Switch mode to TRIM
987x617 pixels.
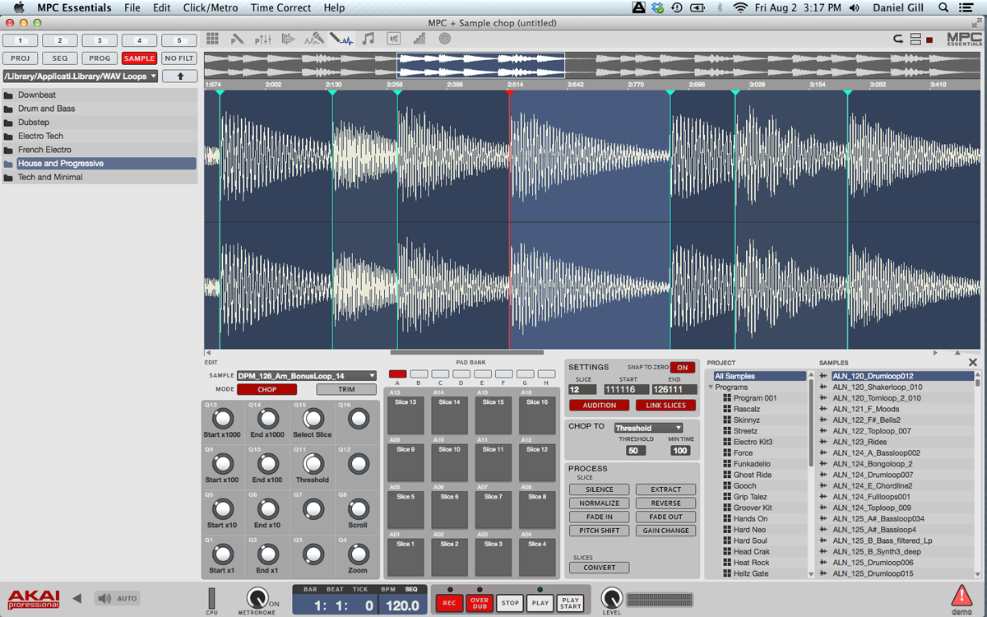pos(346,390)
